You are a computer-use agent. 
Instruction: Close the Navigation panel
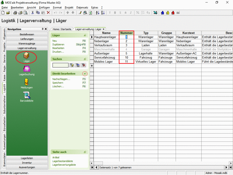[x=46, y=29]
